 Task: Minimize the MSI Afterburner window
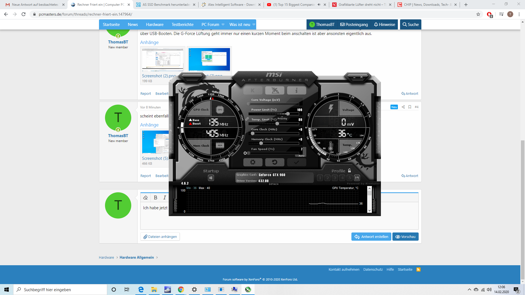pyautogui.click(x=354, y=77)
